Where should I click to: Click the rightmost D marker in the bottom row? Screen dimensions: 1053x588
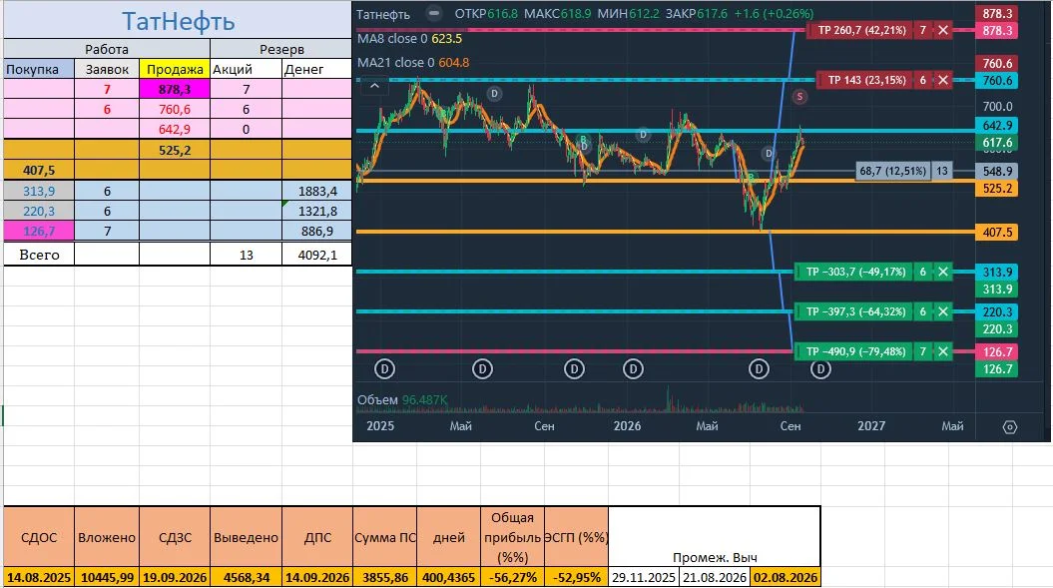[820, 369]
